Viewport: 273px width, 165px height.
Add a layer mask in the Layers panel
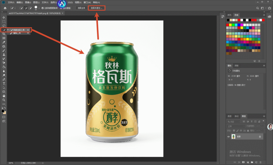[243, 162]
